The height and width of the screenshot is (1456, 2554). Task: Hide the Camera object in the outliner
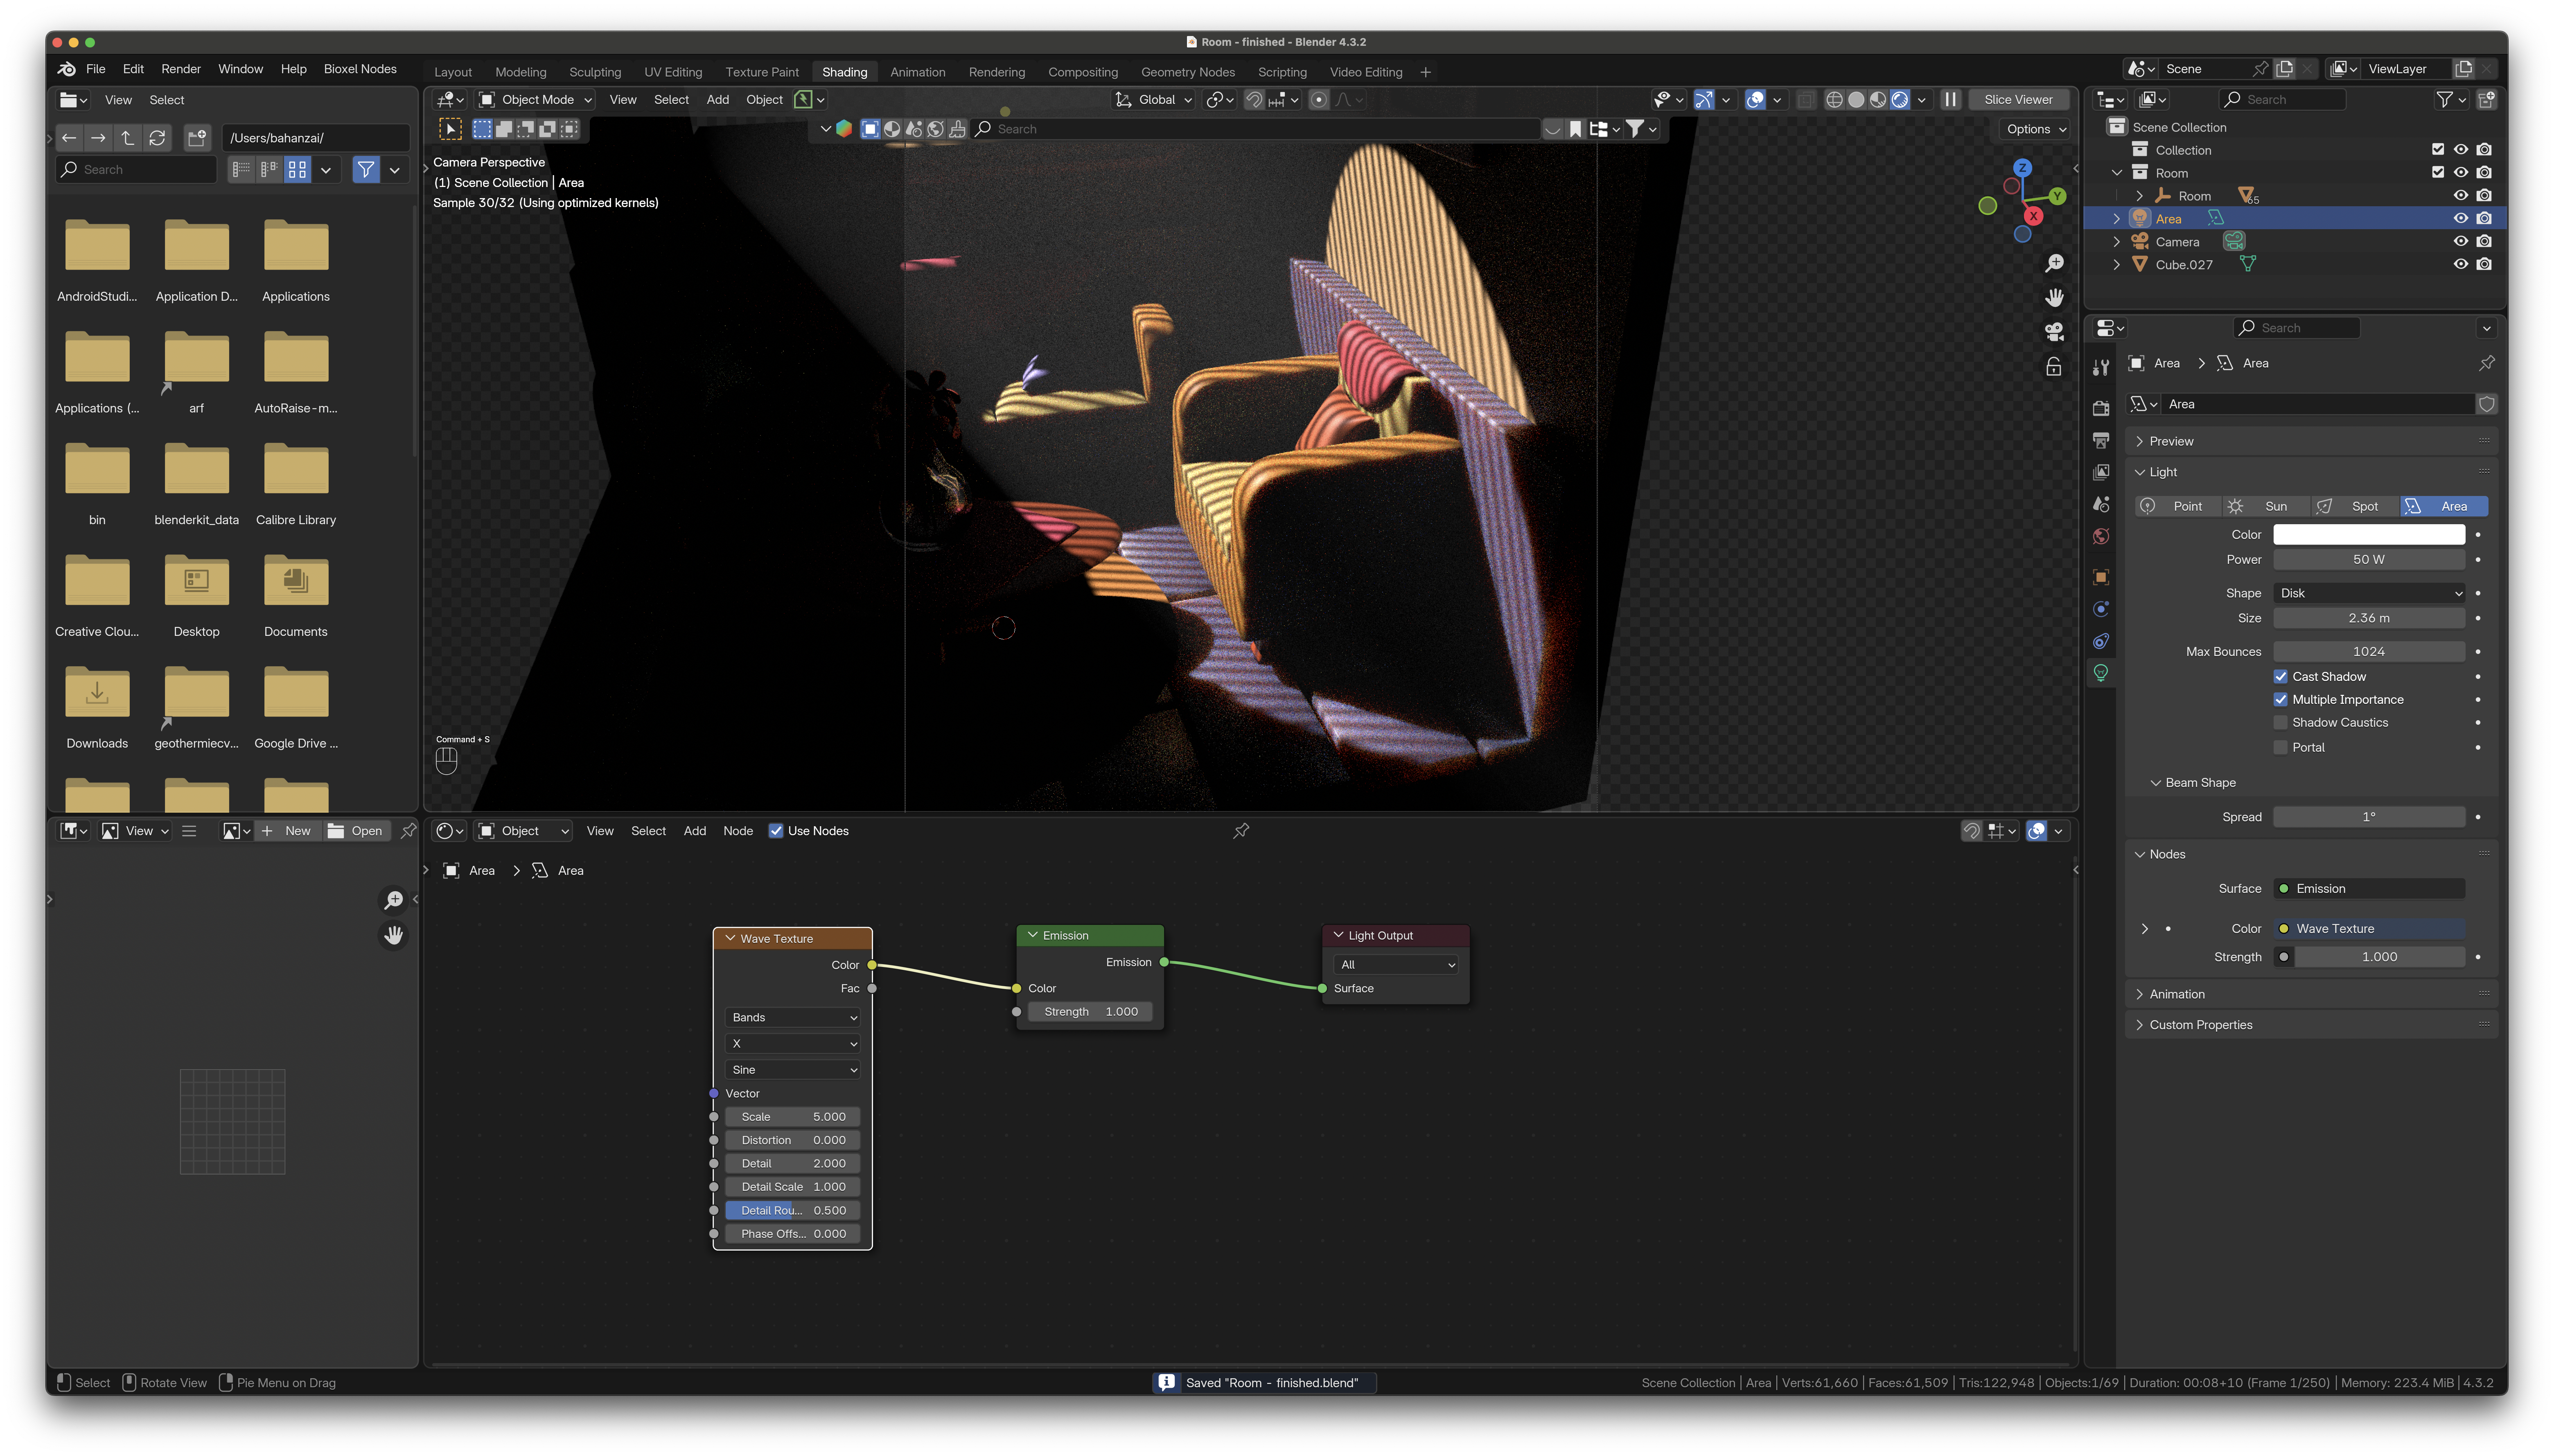[2461, 242]
